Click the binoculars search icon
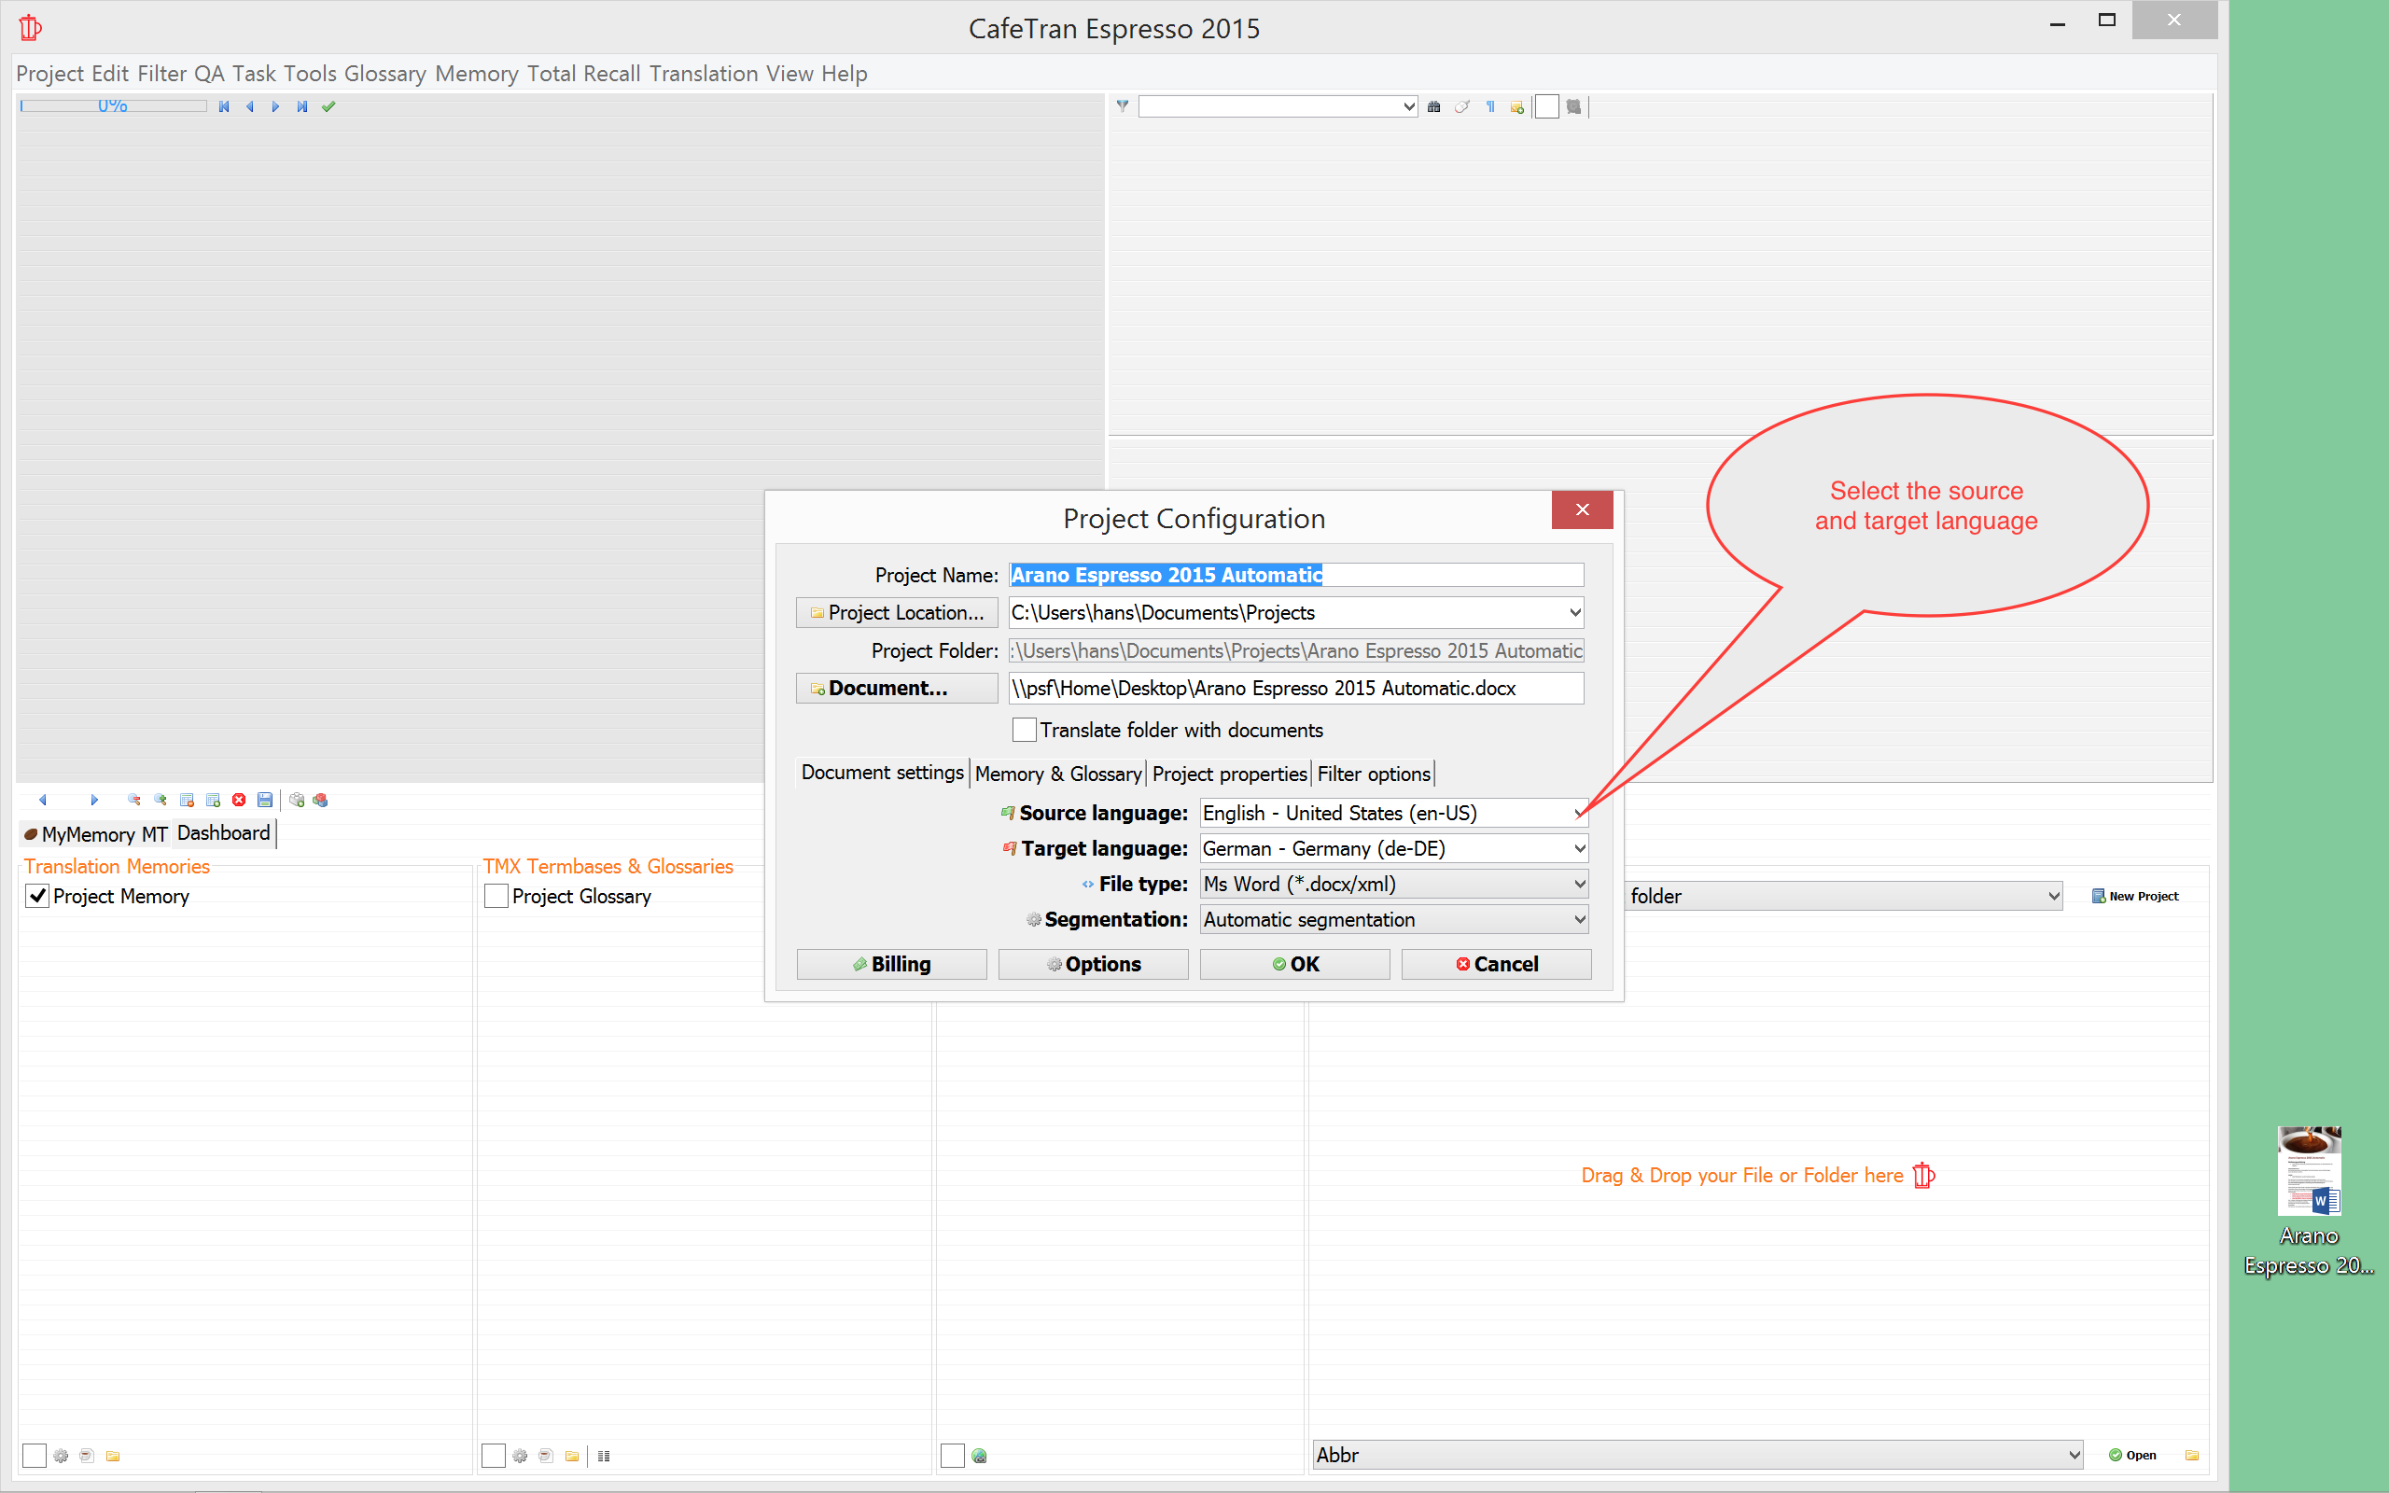The image size is (2389, 1493). [1434, 106]
